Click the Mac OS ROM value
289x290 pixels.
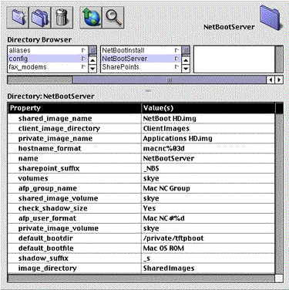pos(163,248)
